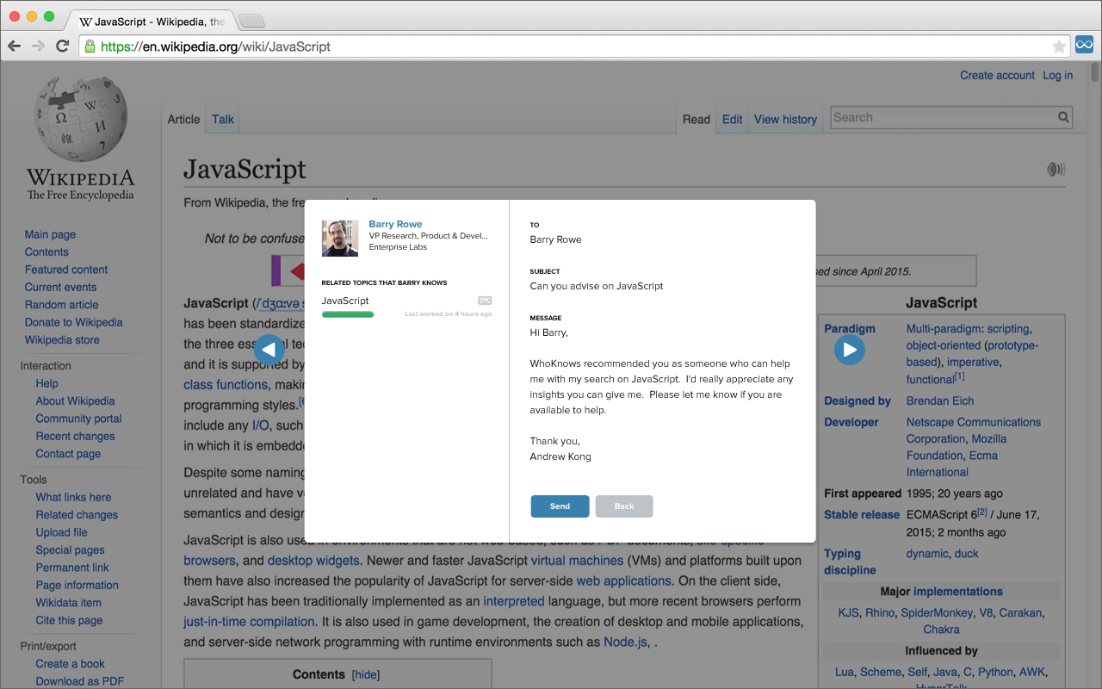The image size is (1102, 689).
Task: Play the JavaScript pronunciation audio icon
Action: pyautogui.click(x=1056, y=169)
